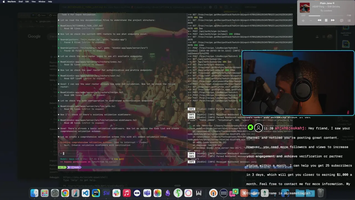Pause the Plain Jane track

tap(326, 20)
